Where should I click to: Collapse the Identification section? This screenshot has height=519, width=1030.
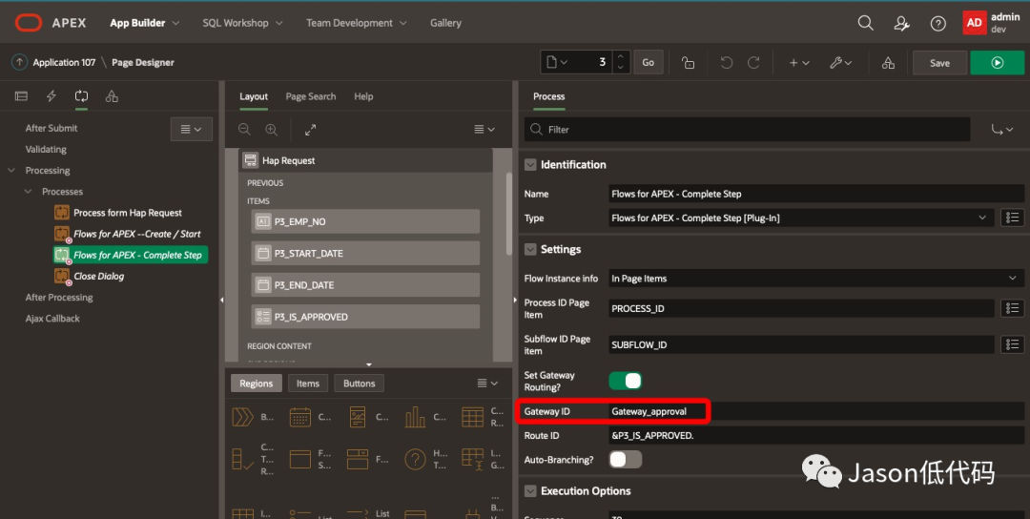[530, 165]
